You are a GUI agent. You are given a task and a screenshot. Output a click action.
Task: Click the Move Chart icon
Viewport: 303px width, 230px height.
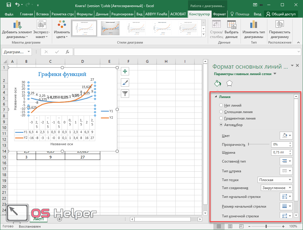[x=279, y=30]
